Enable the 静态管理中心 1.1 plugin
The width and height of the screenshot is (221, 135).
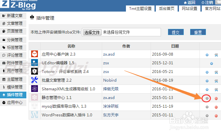207,98
